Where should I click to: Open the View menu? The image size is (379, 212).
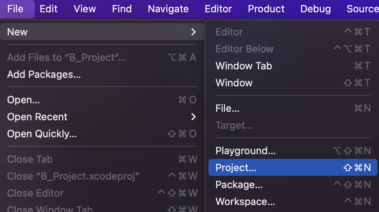click(x=85, y=9)
